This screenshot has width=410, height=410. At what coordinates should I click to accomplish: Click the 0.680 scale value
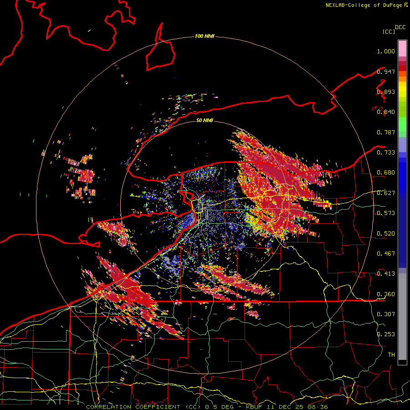(386, 173)
